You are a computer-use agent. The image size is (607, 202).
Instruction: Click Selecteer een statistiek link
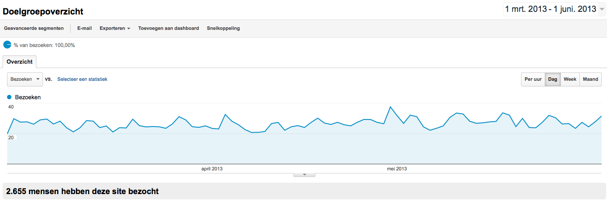tap(82, 79)
